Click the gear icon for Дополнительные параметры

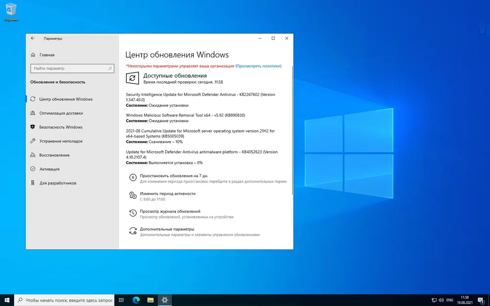(x=132, y=231)
